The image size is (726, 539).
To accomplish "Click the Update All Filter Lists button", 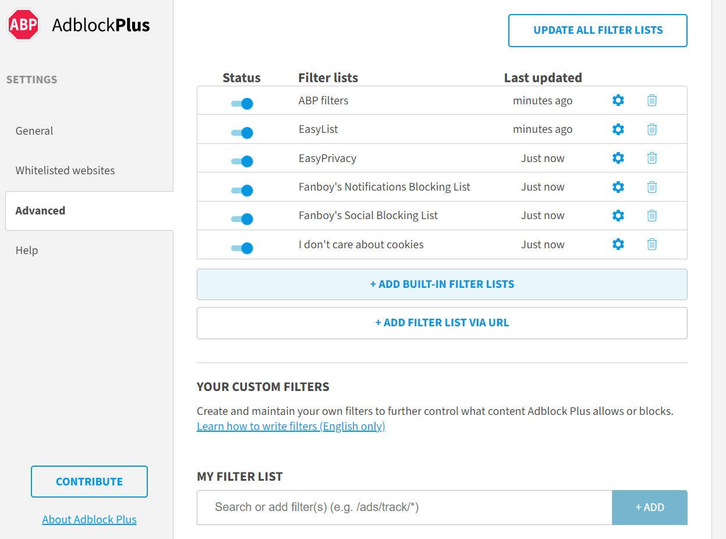I will 597,30.
